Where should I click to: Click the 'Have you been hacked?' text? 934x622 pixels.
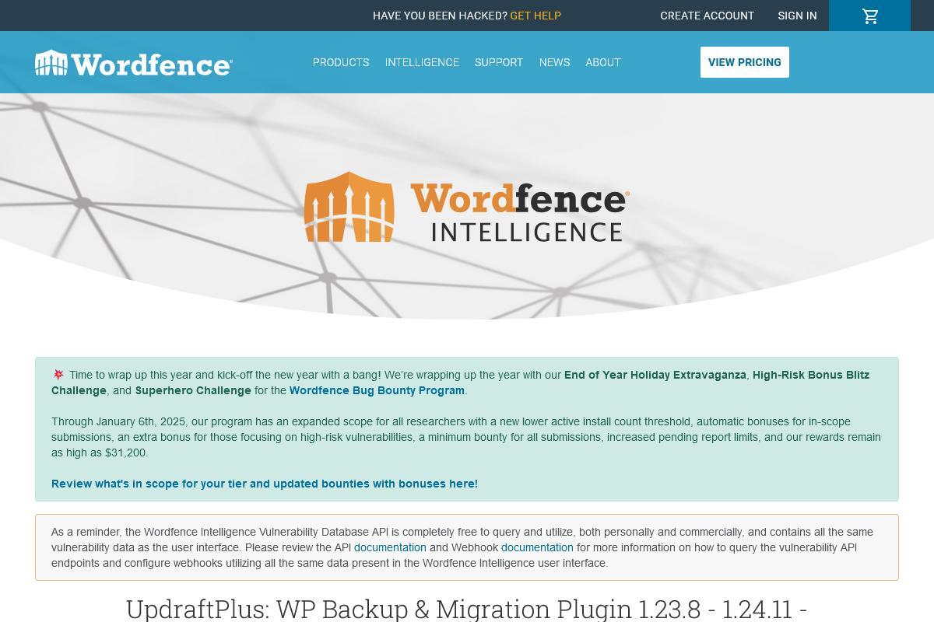pos(440,16)
